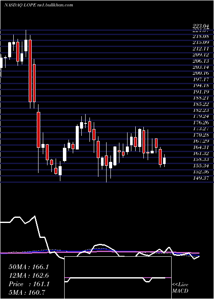Select the 170.28 price axis label

200,135
